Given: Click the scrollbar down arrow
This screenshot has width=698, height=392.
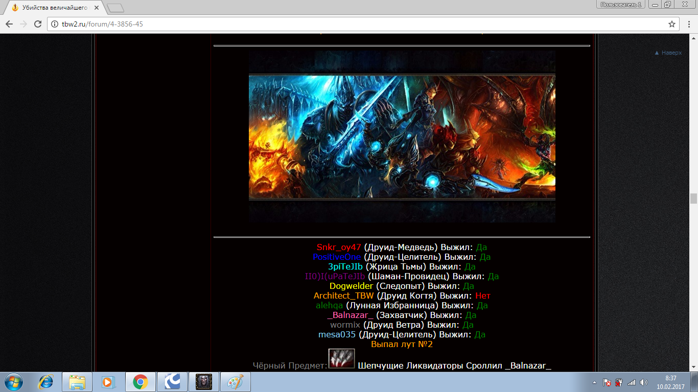Looking at the screenshot, I should coord(693,367).
